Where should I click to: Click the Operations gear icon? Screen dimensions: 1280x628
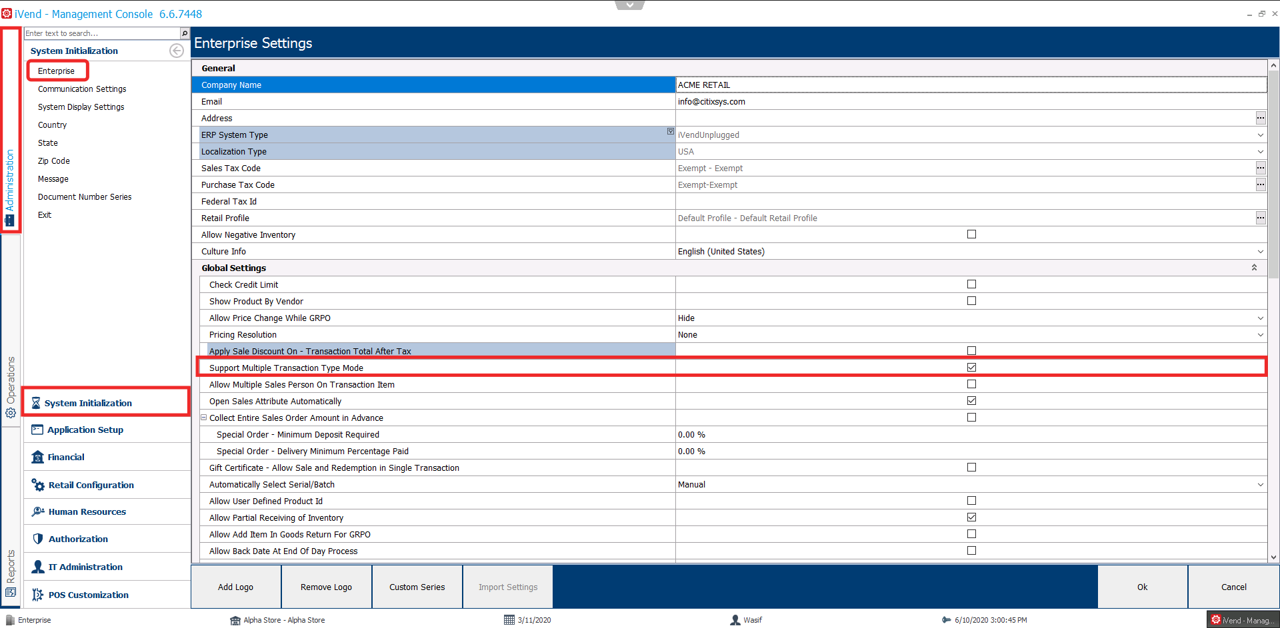point(11,413)
